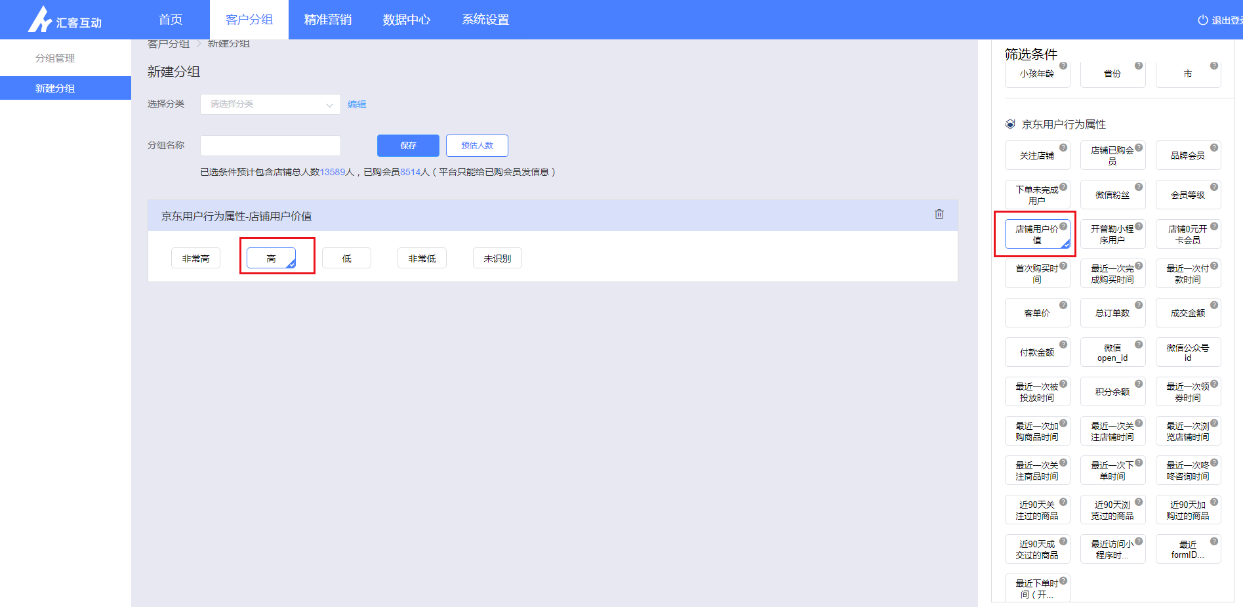Add the 总订单数 filter condition
This screenshot has height=607, width=1243.
coord(1112,313)
